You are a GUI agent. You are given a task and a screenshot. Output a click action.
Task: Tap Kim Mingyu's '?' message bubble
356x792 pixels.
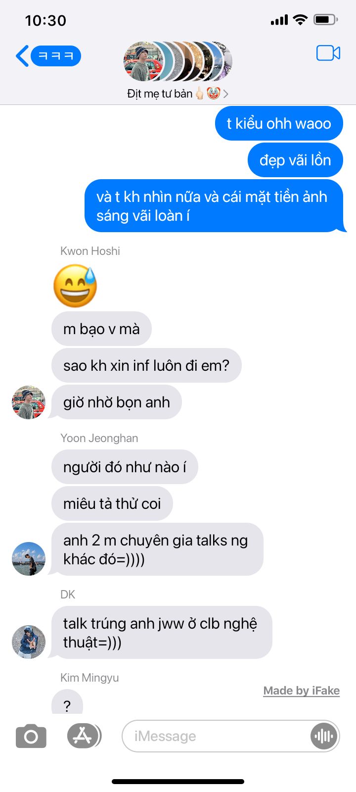(x=67, y=703)
